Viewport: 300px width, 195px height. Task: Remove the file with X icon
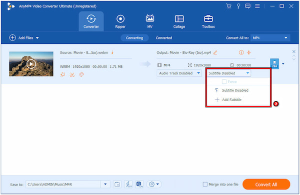tap(293, 51)
